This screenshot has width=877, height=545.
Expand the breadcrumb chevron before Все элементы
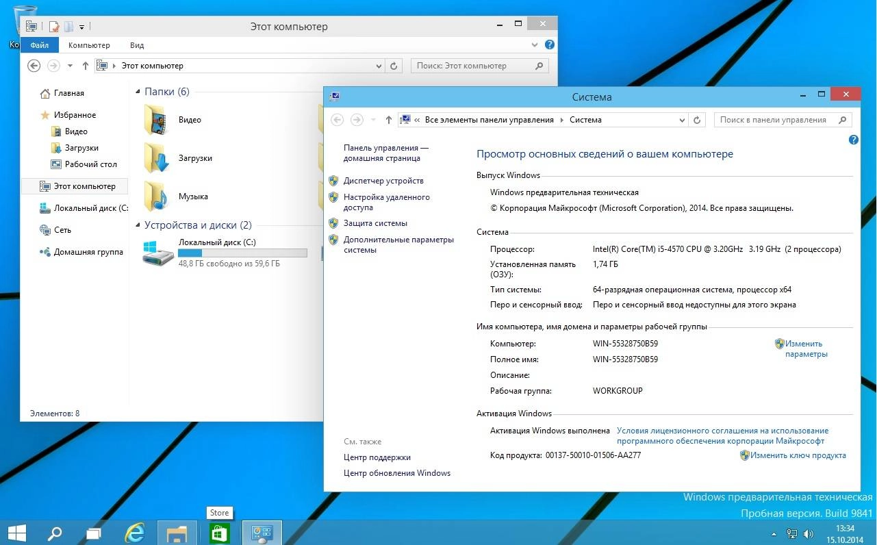point(418,120)
